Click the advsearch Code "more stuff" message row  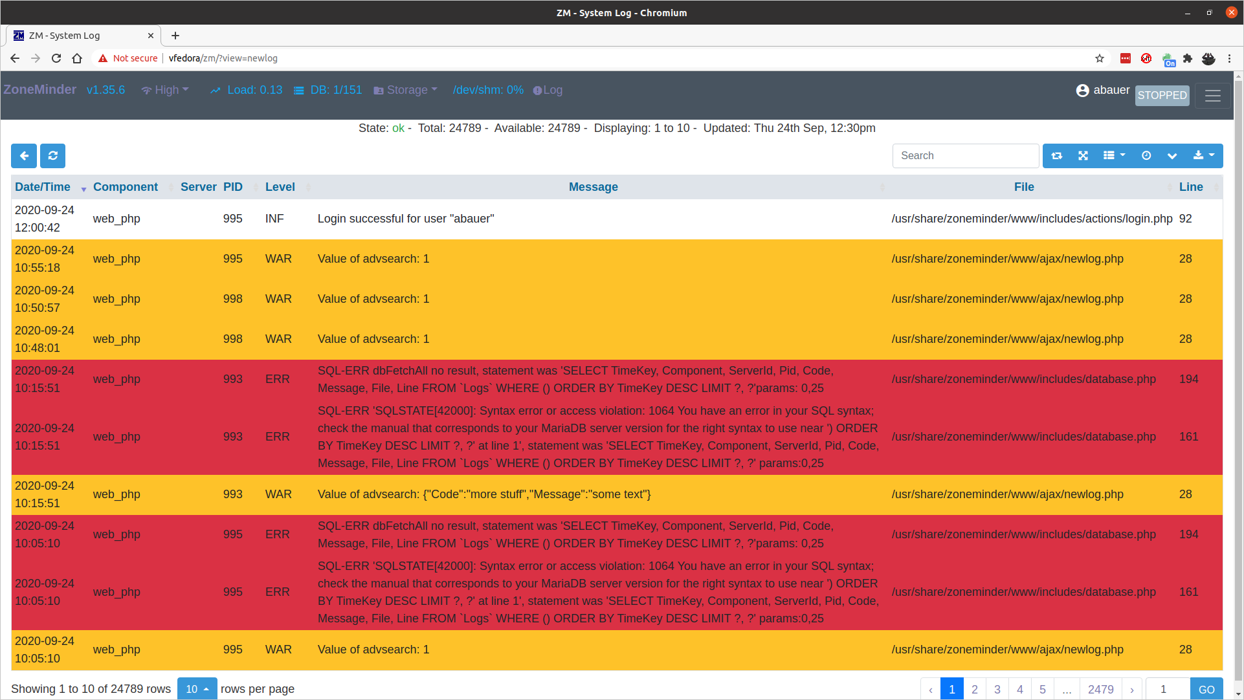(484, 495)
